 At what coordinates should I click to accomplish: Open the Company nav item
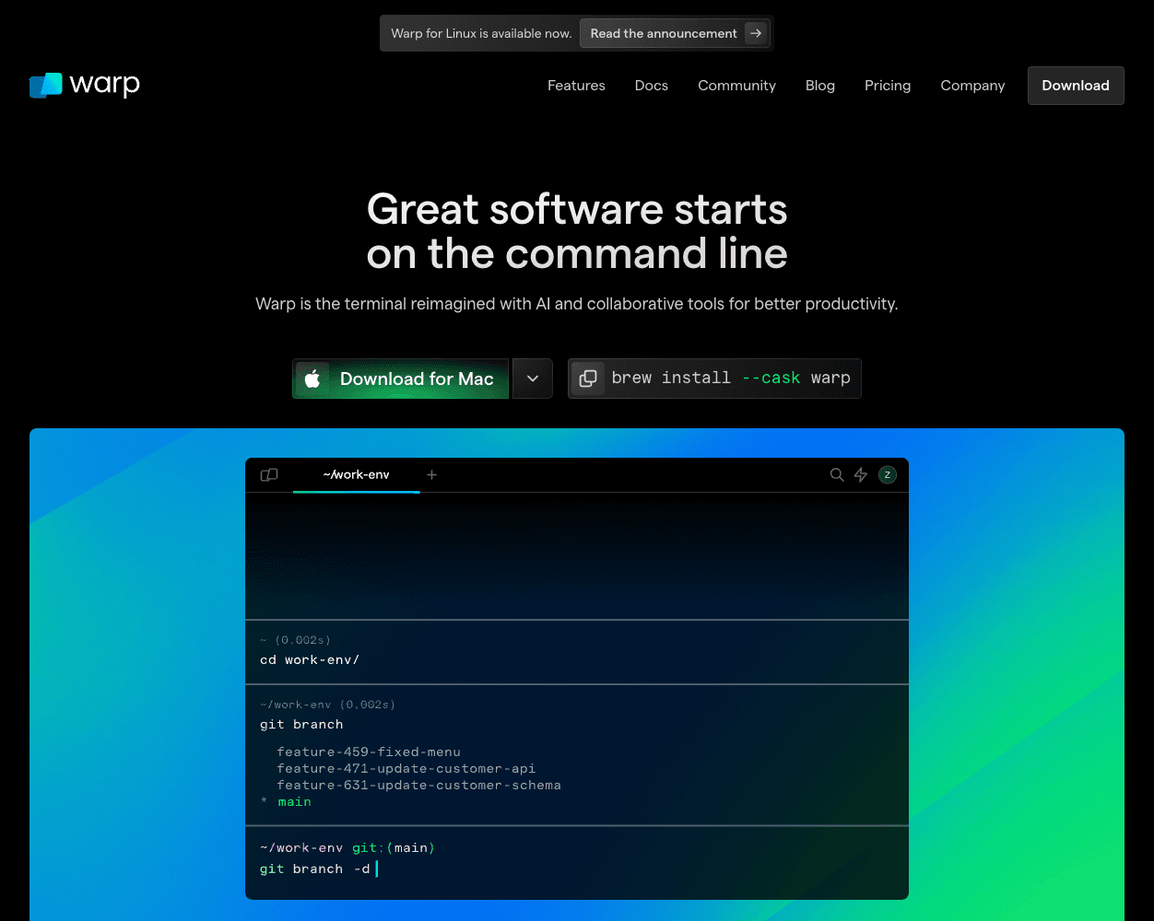(972, 86)
